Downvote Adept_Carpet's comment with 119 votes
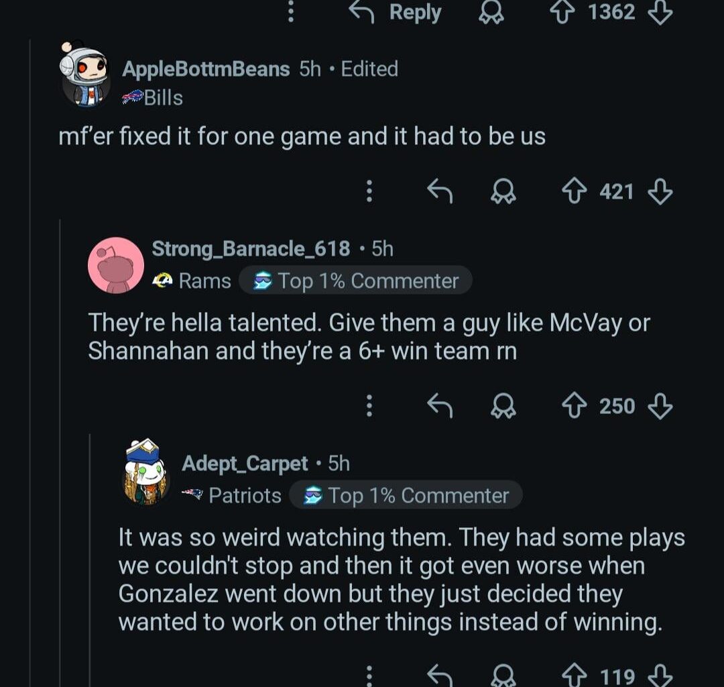This screenshot has height=687, width=724. (x=660, y=674)
